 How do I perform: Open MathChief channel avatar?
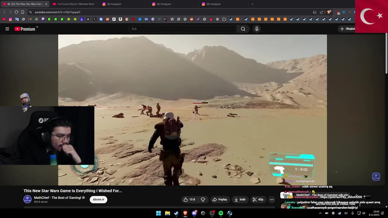coord(28,199)
